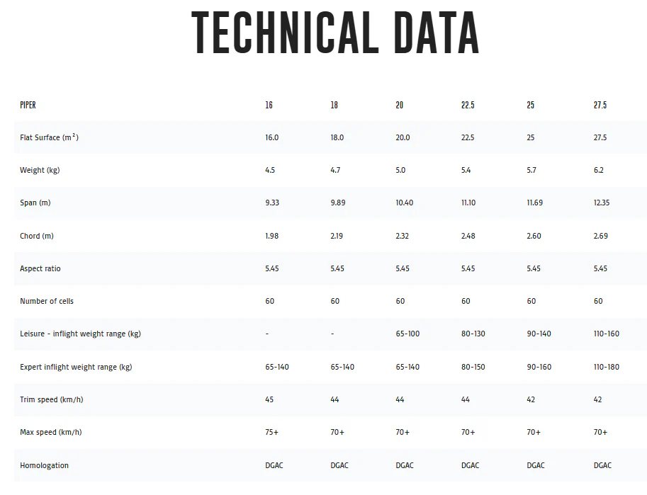Click the 22.5 size column header

pos(468,106)
